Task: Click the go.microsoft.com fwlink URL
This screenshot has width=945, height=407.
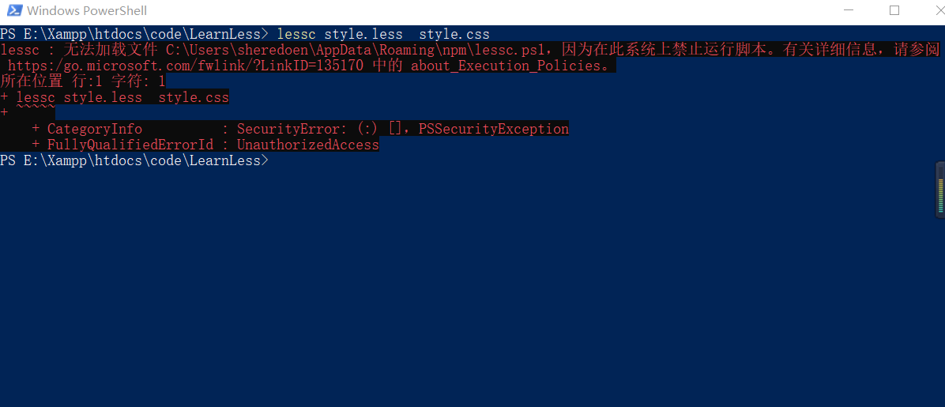Action: tap(186, 66)
